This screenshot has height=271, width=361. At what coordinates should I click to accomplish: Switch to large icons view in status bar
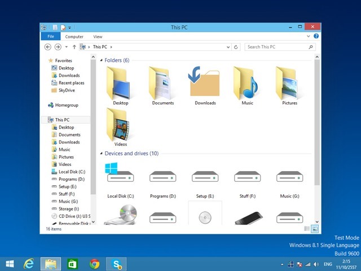(315, 229)
